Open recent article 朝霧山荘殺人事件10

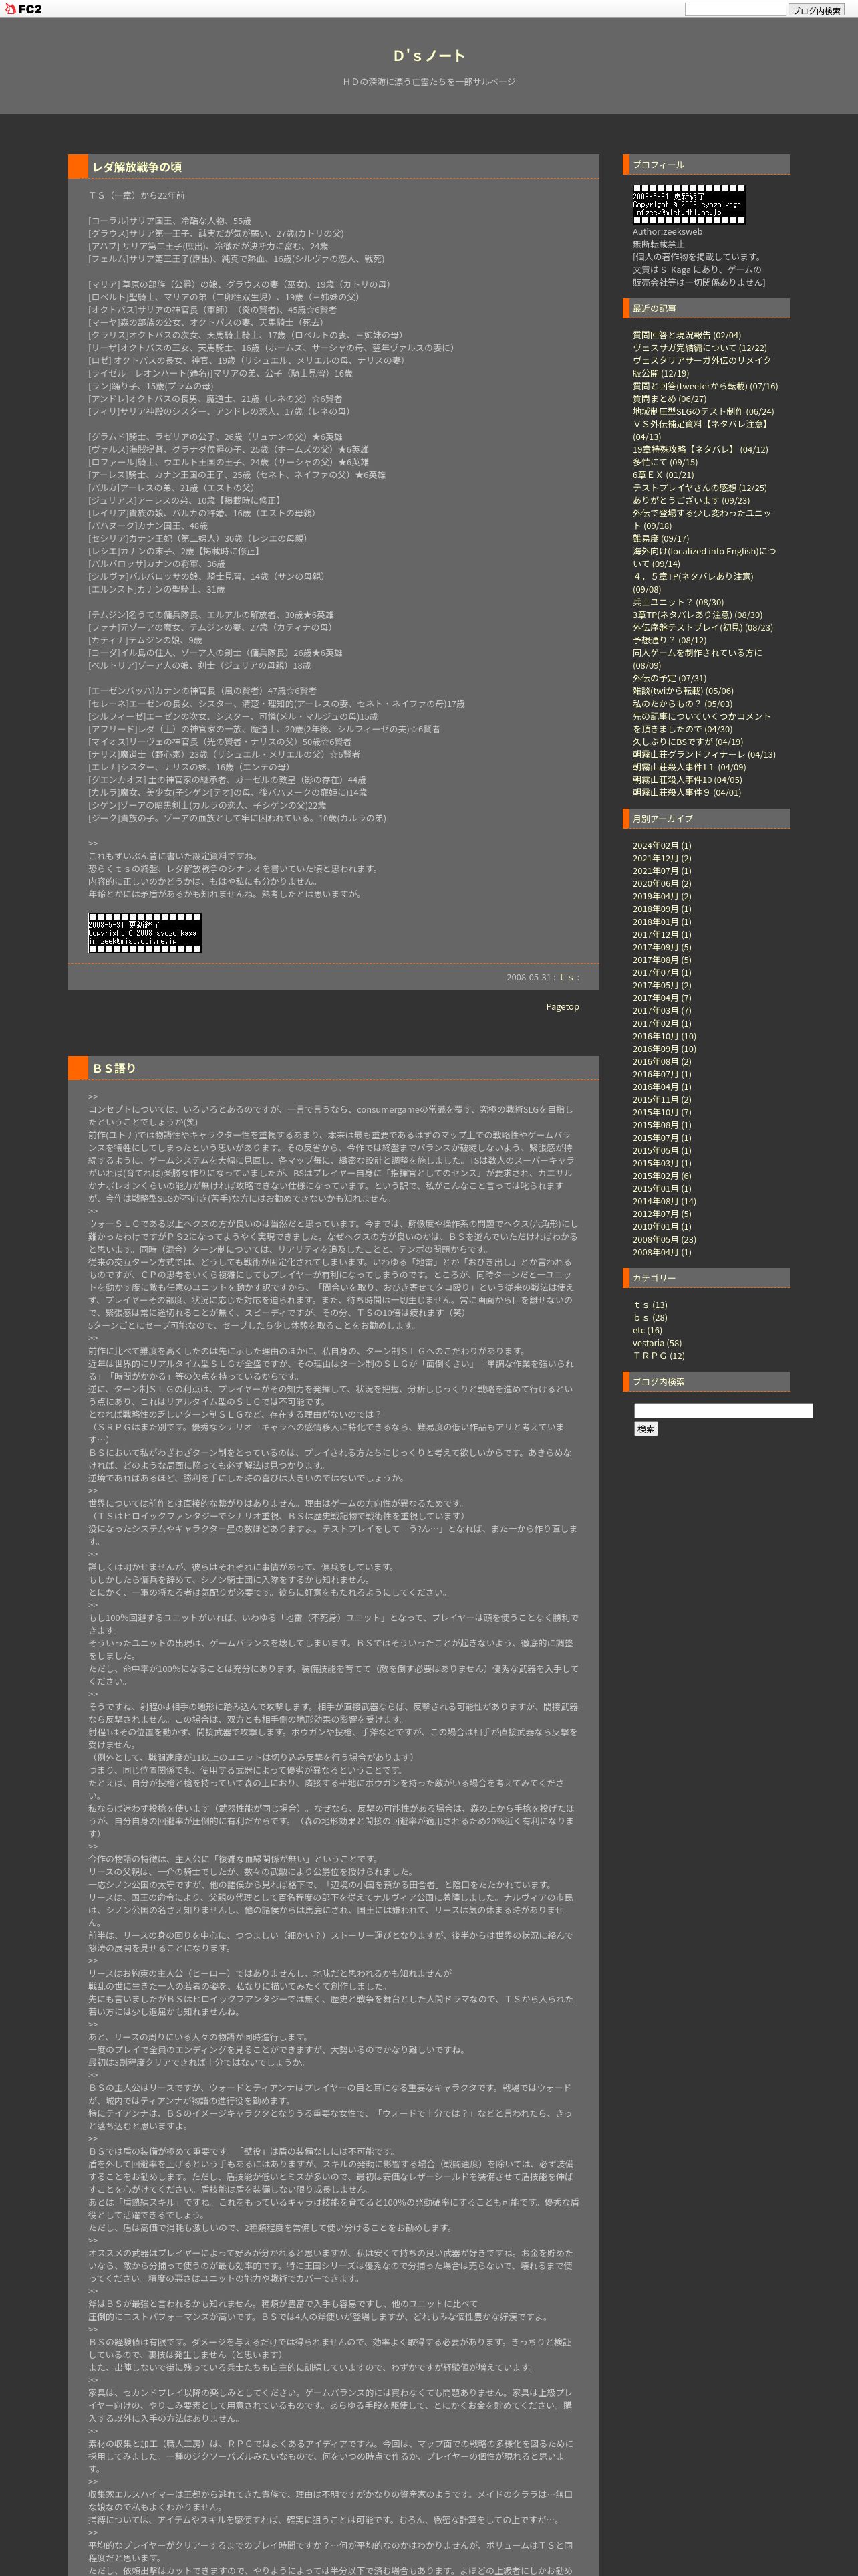[687, 780]
